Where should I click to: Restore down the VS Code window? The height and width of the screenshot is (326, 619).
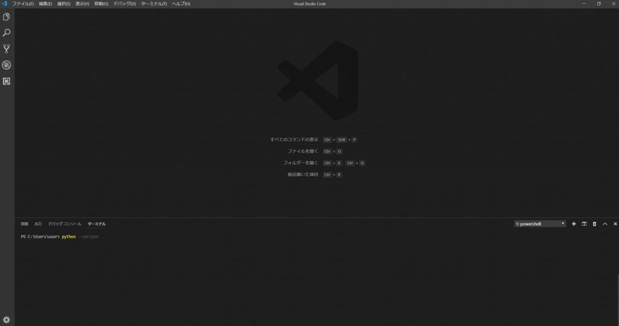point(599,4)
